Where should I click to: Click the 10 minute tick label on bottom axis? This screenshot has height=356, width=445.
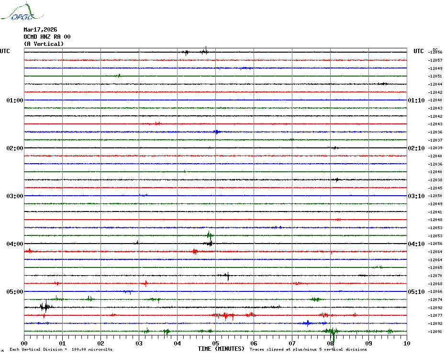pyautogui.click(x=406, y=343)
